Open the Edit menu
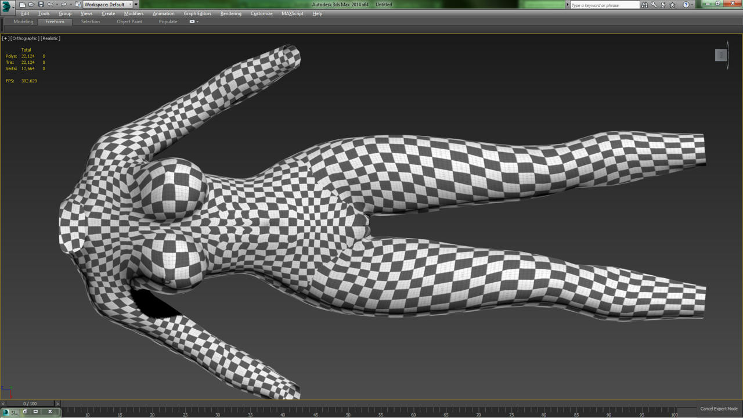 pyautogui.click(x=25, y=13)
